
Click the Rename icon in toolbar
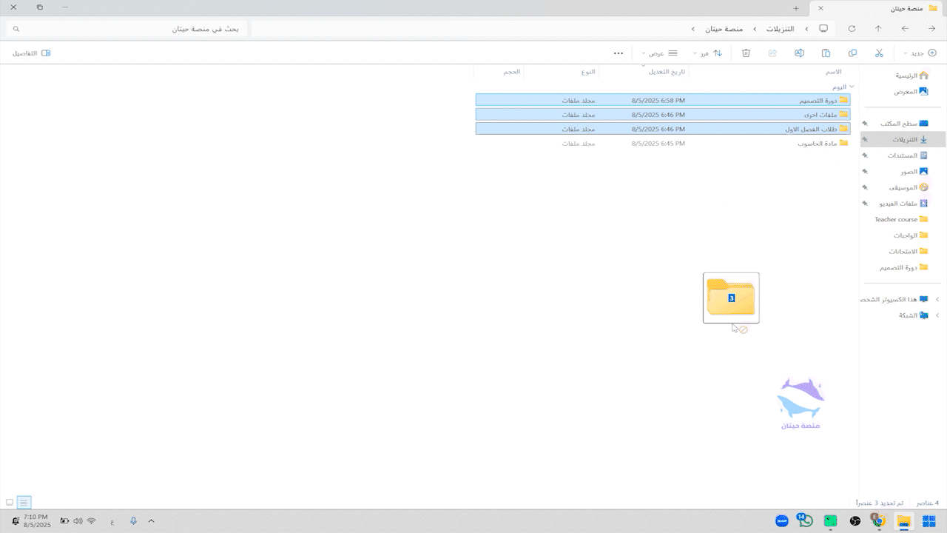799,53
